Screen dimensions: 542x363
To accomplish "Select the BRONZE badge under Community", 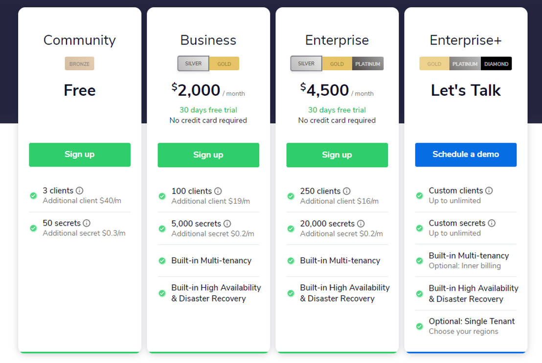I will coord(79,64).
